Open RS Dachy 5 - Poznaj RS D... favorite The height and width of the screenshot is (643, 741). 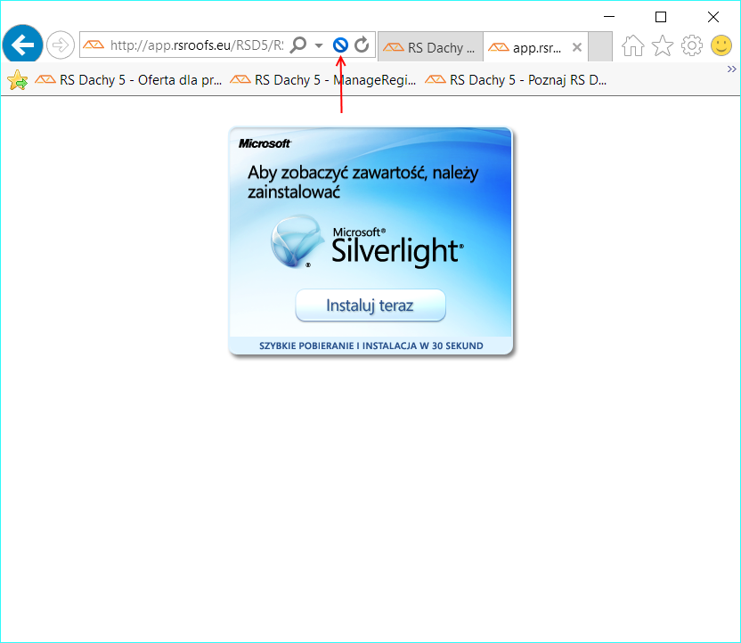click(x=517, y=80)
